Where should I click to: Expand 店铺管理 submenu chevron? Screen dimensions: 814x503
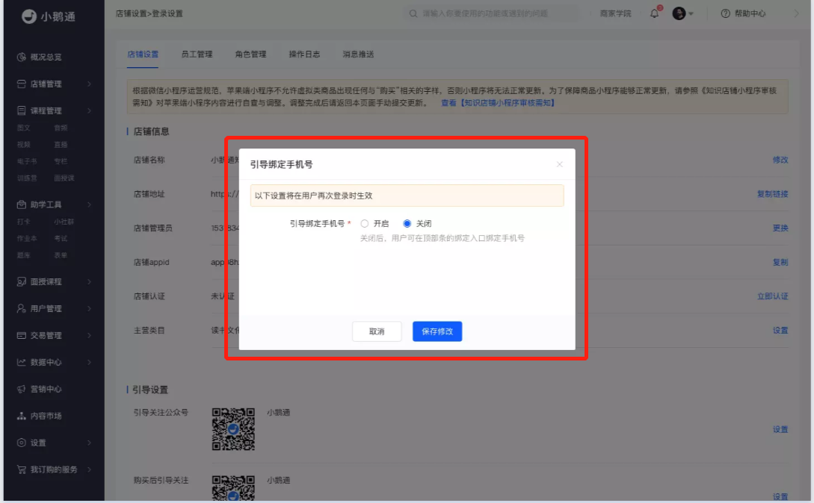[x=89, y=84]
